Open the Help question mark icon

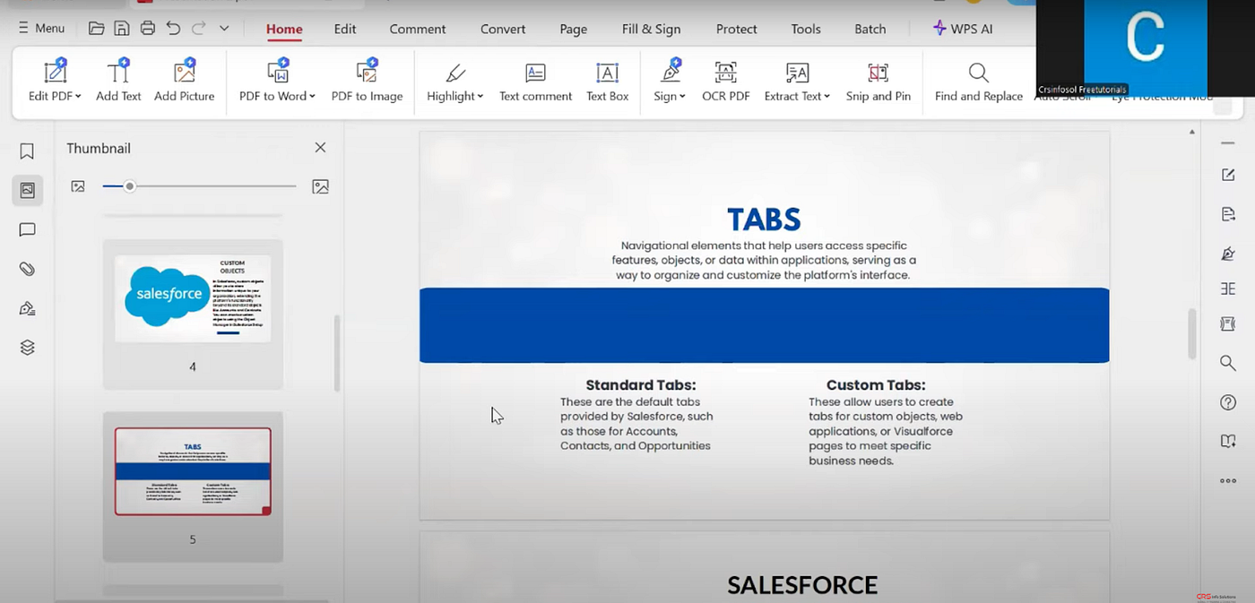point(1228,402)
